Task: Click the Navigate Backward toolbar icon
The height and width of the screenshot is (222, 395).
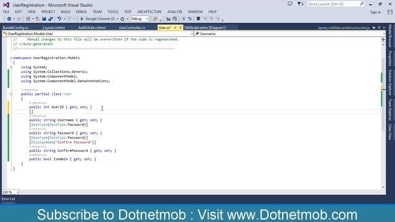Action: [9, 19]
